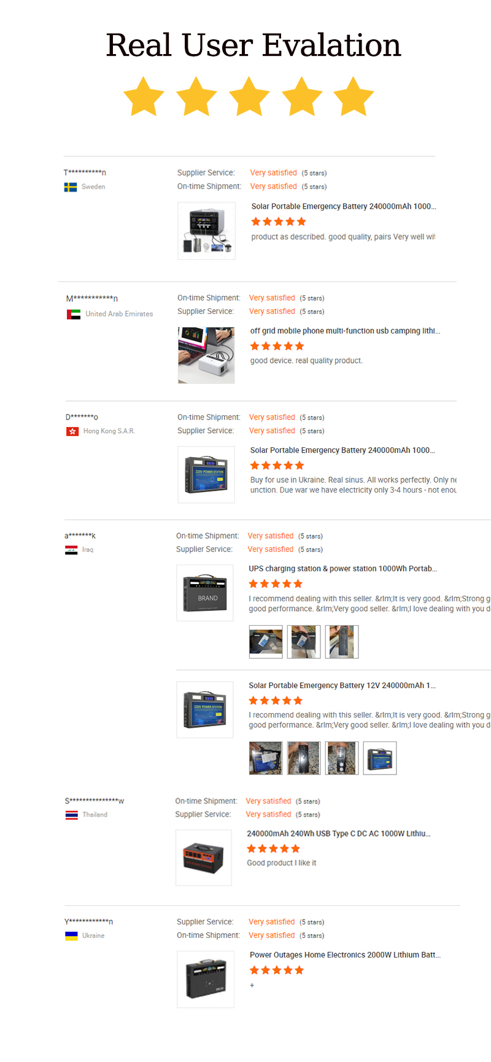Click the Iraq flag icon
This screenshot has width=491, height=1062.
(71, 550)
